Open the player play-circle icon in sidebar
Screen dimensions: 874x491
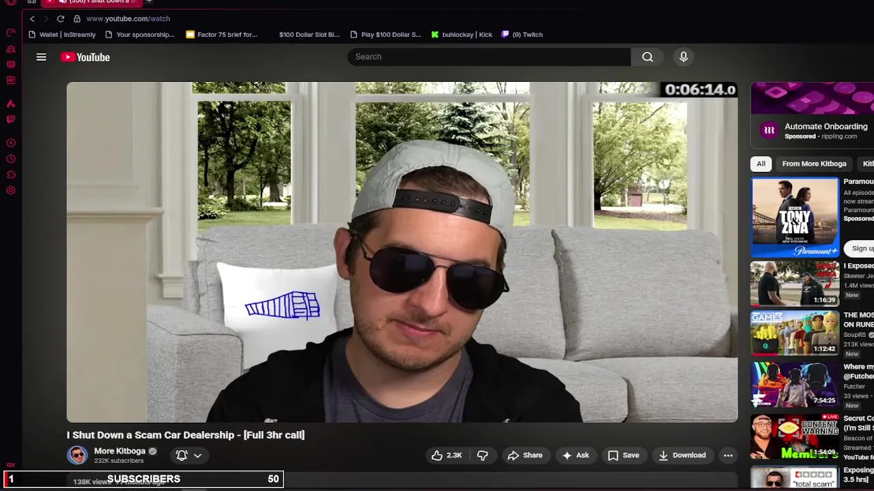point(11,143)
